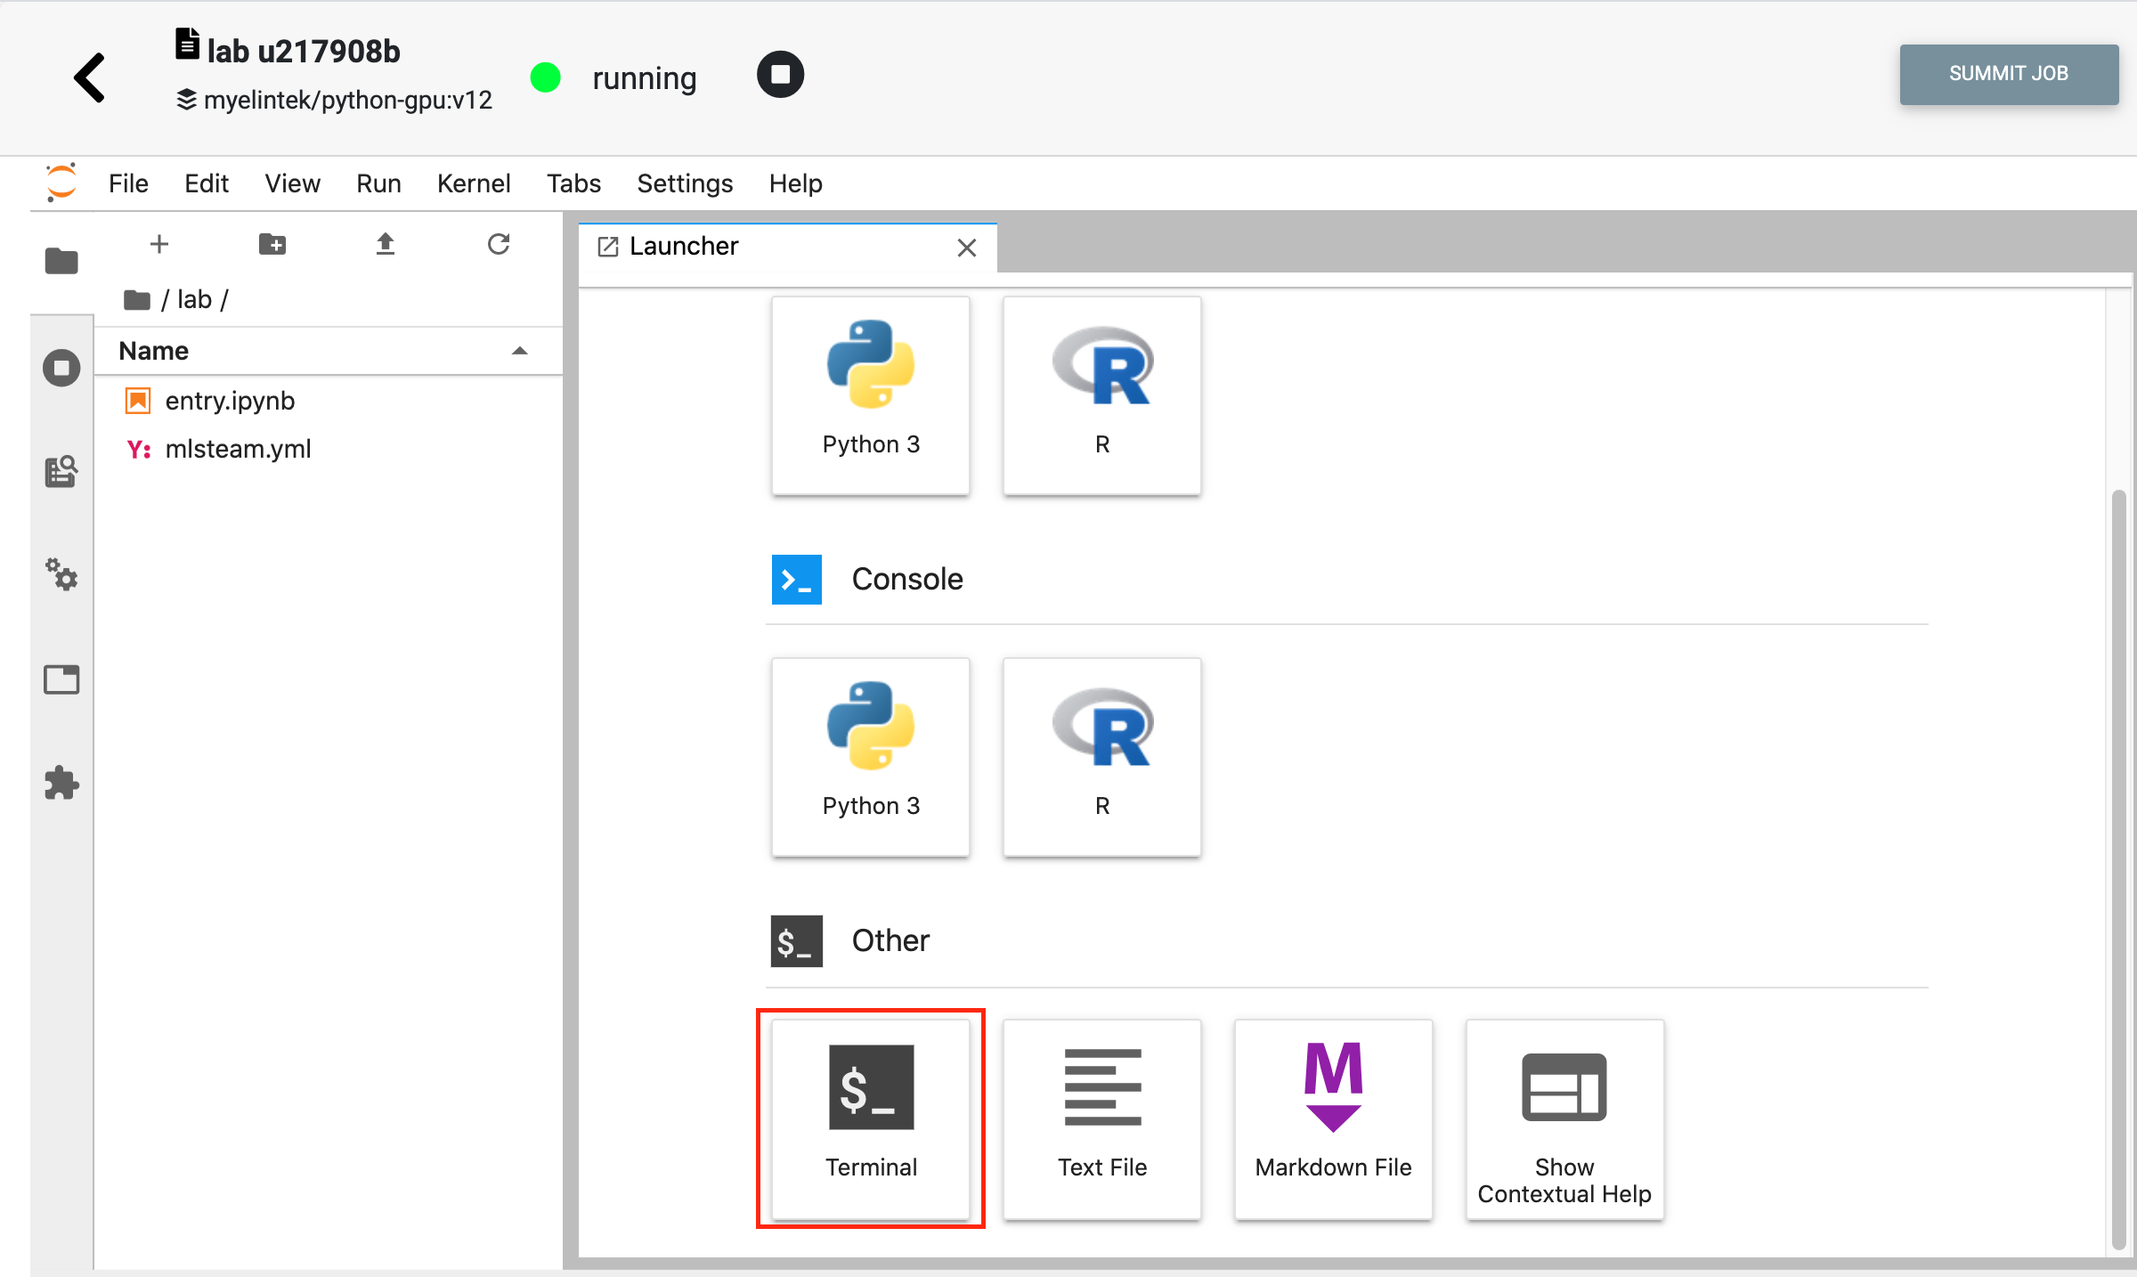Image resolution: width=2137 pixels, height=1277 pixels.
Task: Click the root folder icon in breadcrumb
Action: pyautogui.click(x=136, y=300)
